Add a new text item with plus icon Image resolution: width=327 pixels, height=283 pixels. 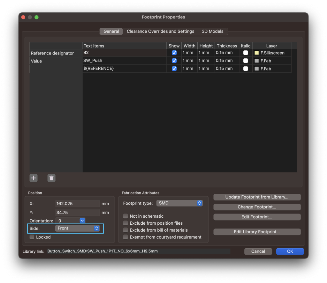(x=33, y=178)
